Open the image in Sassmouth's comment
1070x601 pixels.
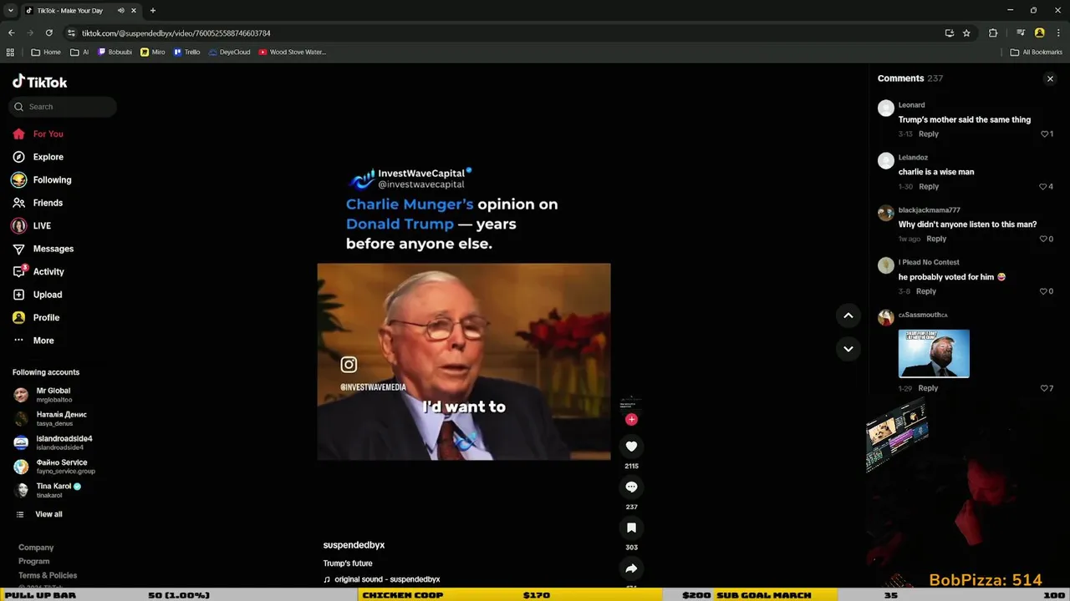(934, 354)
